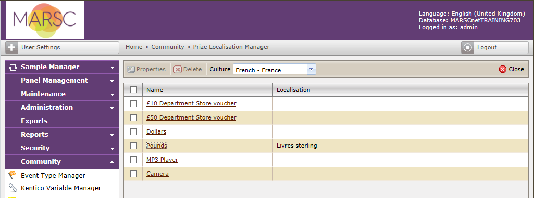Open the Sample Manager section

[x=62, y=67]
